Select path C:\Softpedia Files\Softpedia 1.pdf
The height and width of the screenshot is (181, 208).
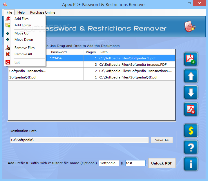pyautogui.click(x=137, y=58)
